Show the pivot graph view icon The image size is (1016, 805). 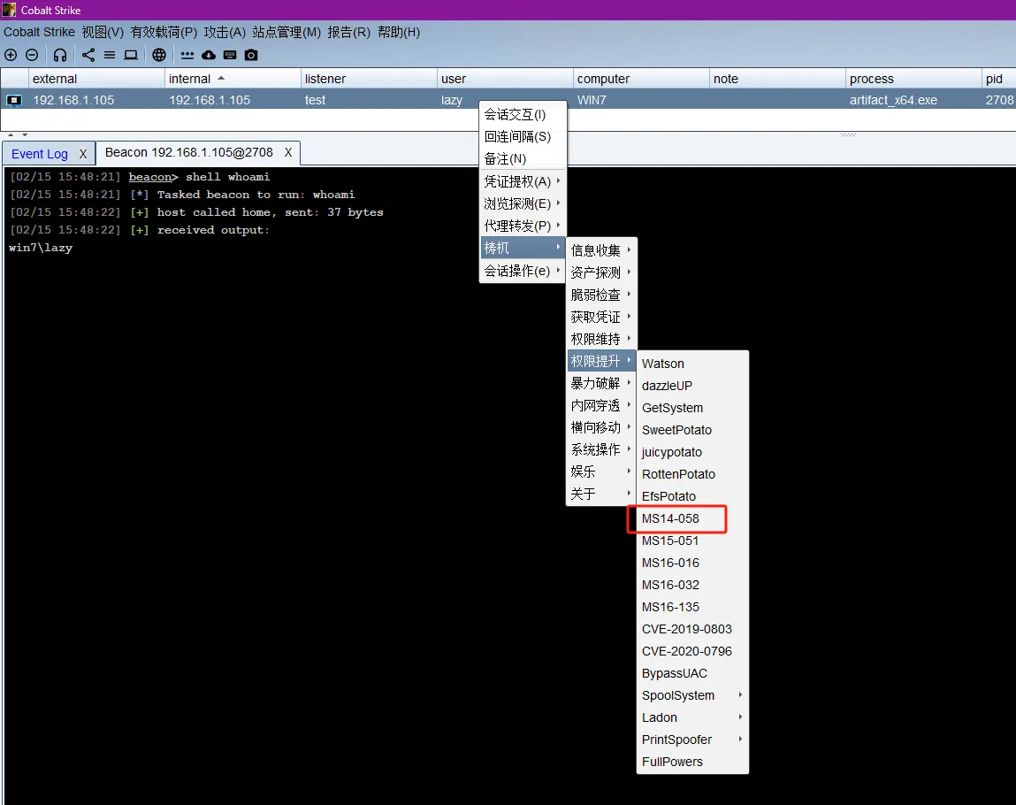click(x=88, y=55)
